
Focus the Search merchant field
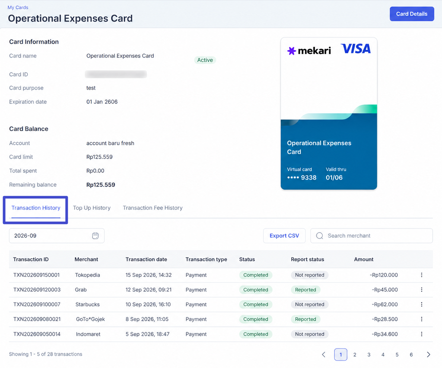[x=371, y=236]
